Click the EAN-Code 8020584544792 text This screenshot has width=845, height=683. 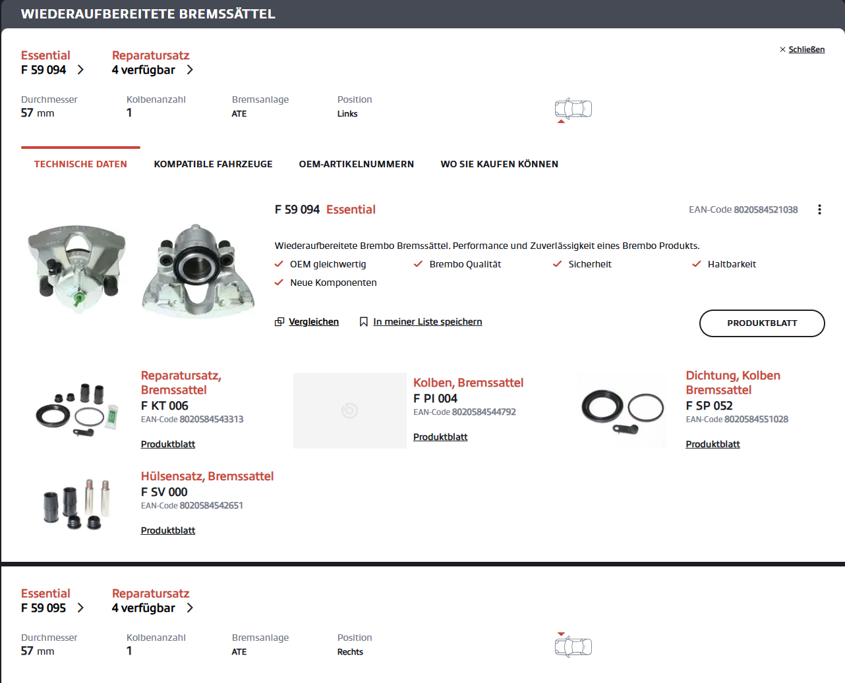point(465,412)
